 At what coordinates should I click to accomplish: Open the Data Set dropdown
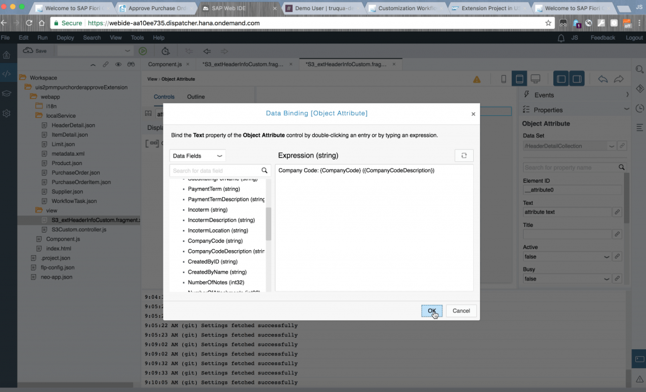[x=611, y=146]
